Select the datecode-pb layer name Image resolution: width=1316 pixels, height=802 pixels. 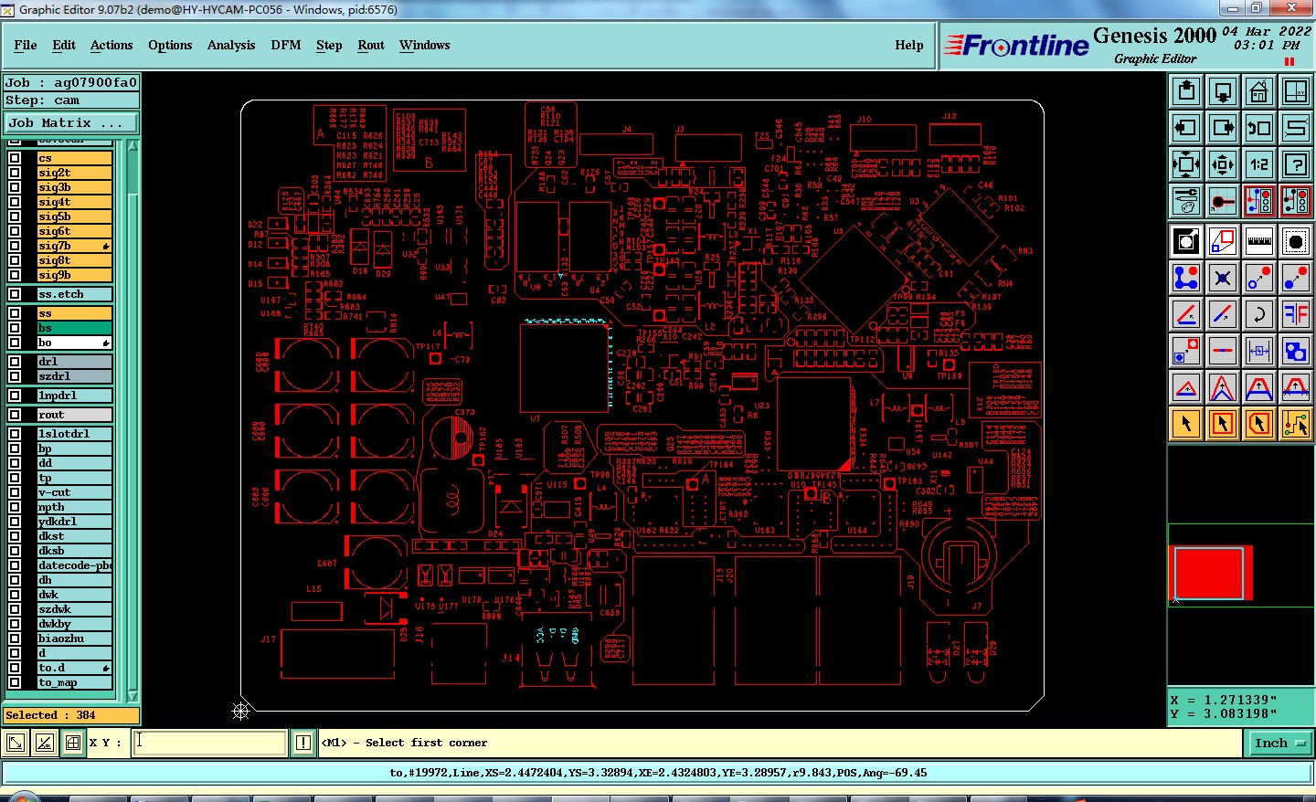[x=75, y=565]
